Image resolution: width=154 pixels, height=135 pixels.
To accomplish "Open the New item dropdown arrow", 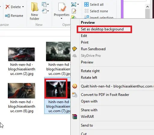I will [48, 4].
